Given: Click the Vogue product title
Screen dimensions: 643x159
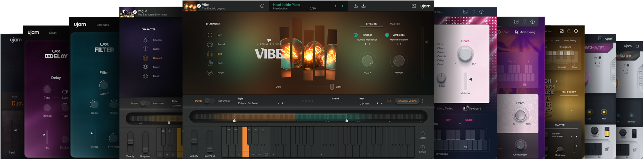Looking at the screenshot, I should pyautogui.click(x=142, y=11).
